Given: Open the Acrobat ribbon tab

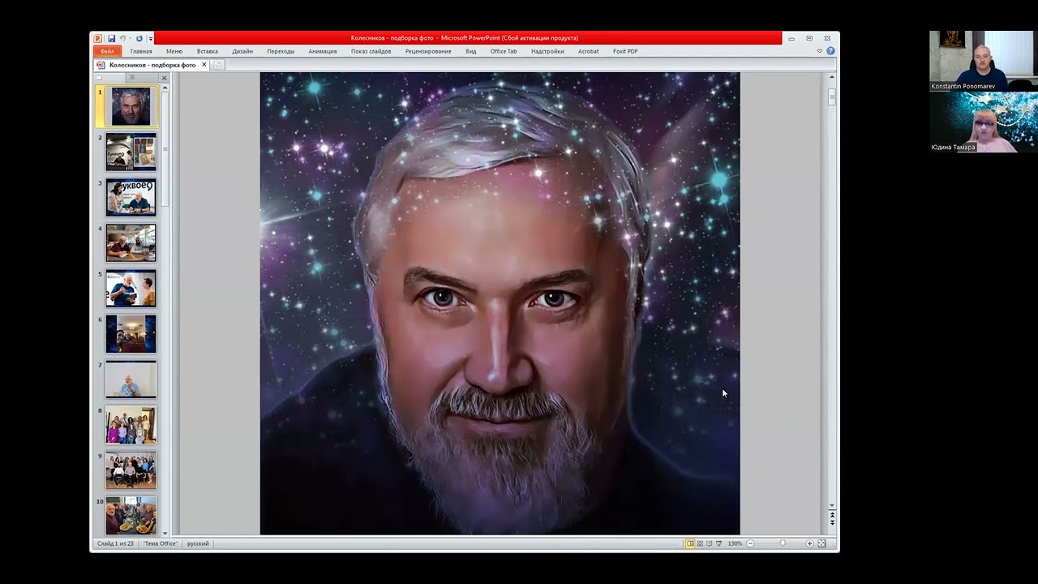Looking at the screenshot, I should (589, 51).
